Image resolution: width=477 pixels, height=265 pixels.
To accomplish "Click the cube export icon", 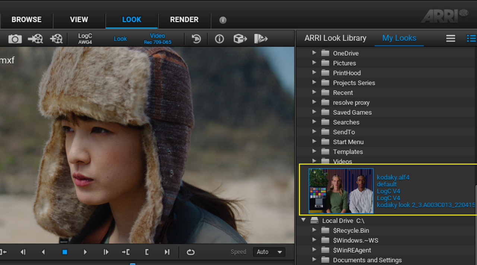I will [240, 38].
